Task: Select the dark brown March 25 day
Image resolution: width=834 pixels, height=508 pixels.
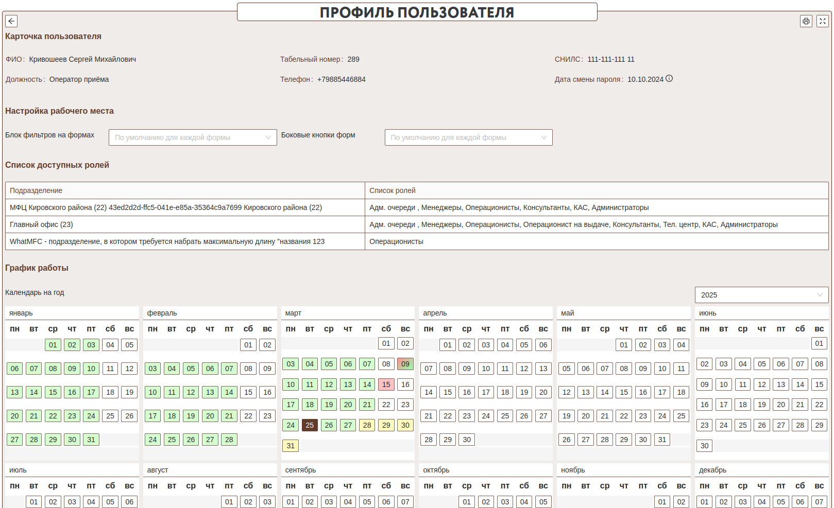Action: click(310, 425)
